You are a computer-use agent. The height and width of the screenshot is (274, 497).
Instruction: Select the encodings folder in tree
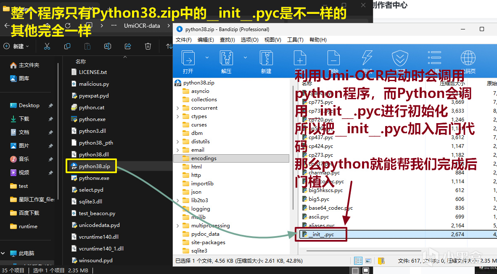(231, 158)
